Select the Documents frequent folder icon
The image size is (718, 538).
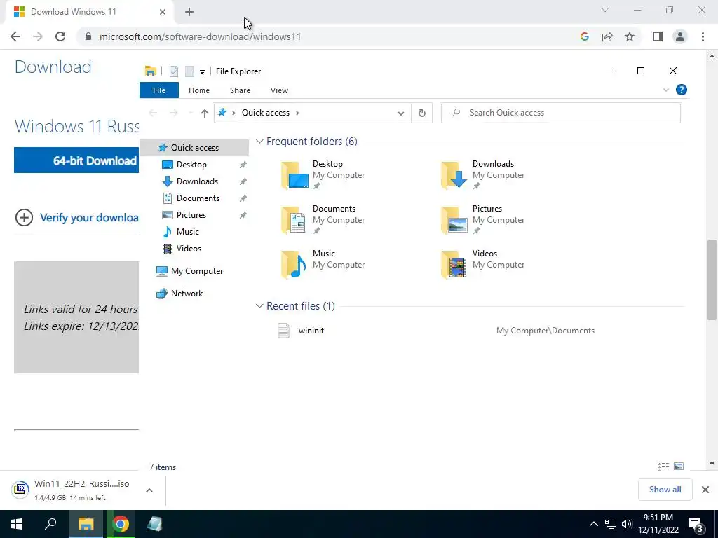pos(294,219)
